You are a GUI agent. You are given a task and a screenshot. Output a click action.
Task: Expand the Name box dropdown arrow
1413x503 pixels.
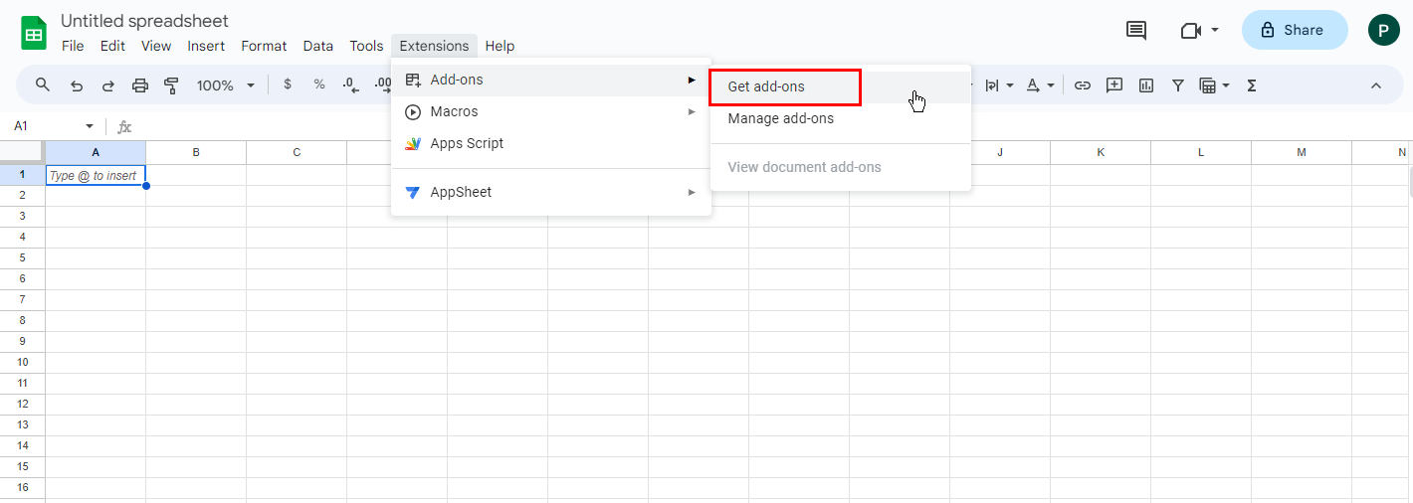coord(90,126)
